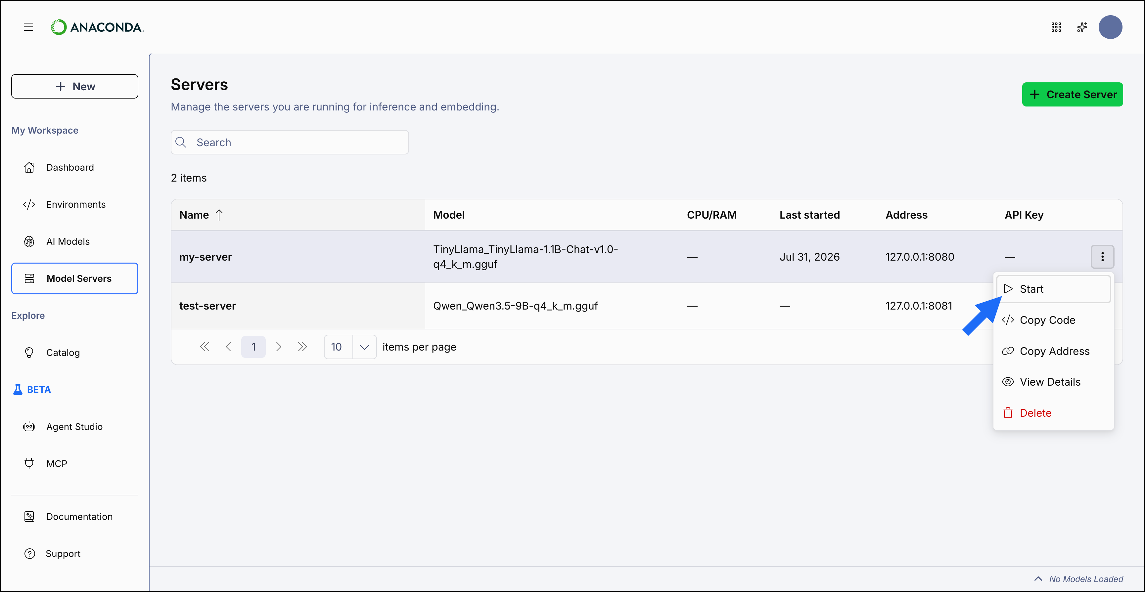Open Environments page
The width and height of the screenshot is (1145, 592).
tap(75, 204)
